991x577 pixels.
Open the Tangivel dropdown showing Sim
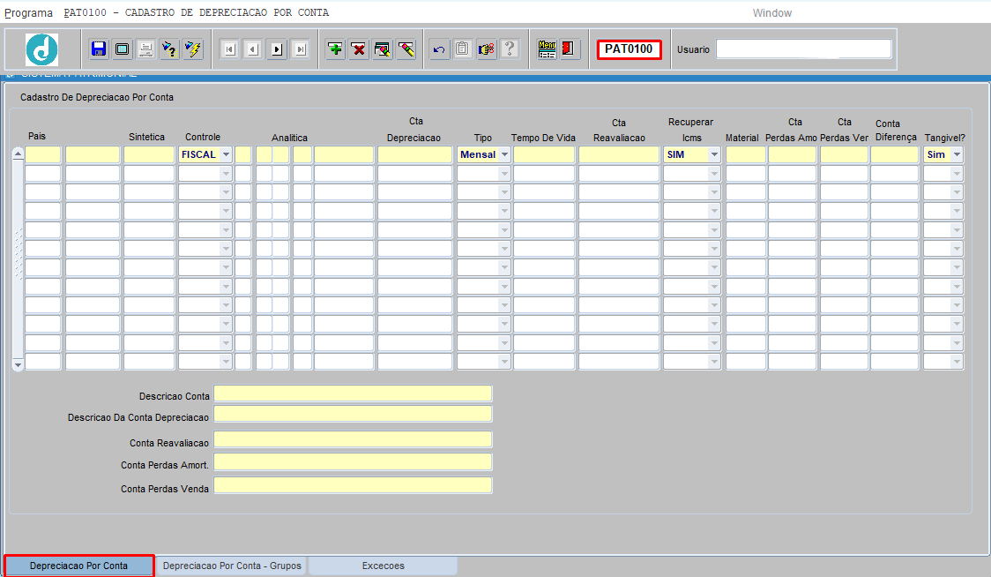tap(957, 154)
